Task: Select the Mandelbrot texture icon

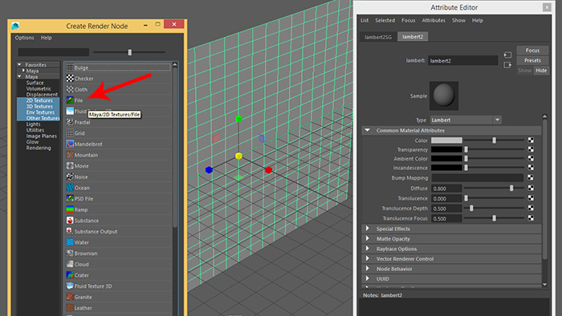Action: (70, 144)
